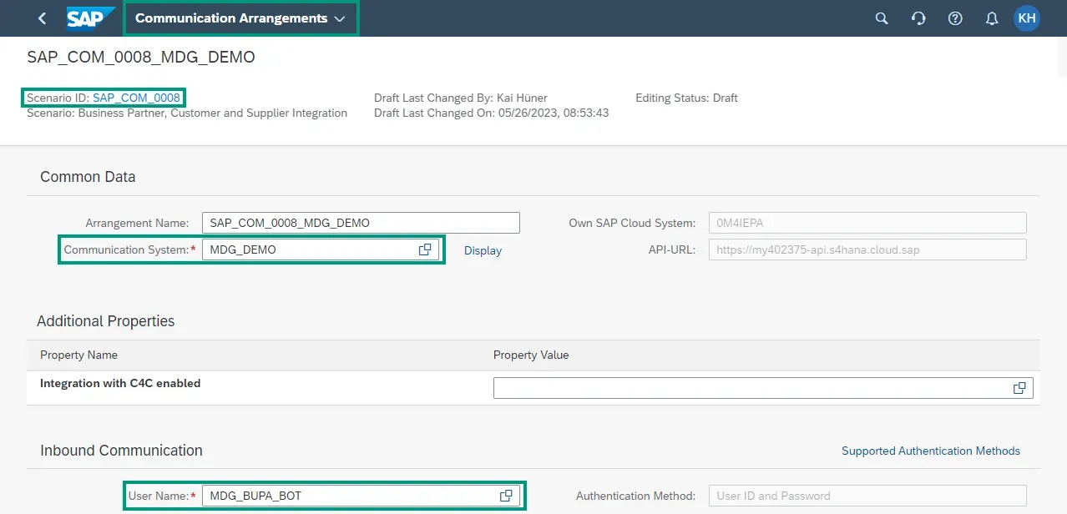Screen dimensions: 1067x514
Task: Click the Scenario: Business Partner description text
Action: [x=187, y=113]
